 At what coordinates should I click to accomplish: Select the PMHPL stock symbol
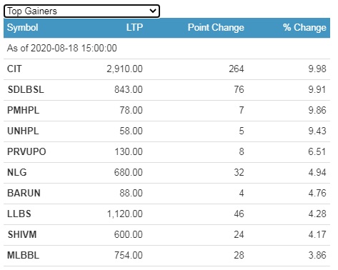[x=23, y=111]
